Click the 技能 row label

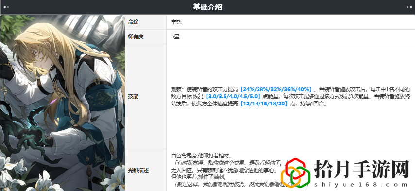[x=133, y=96]
